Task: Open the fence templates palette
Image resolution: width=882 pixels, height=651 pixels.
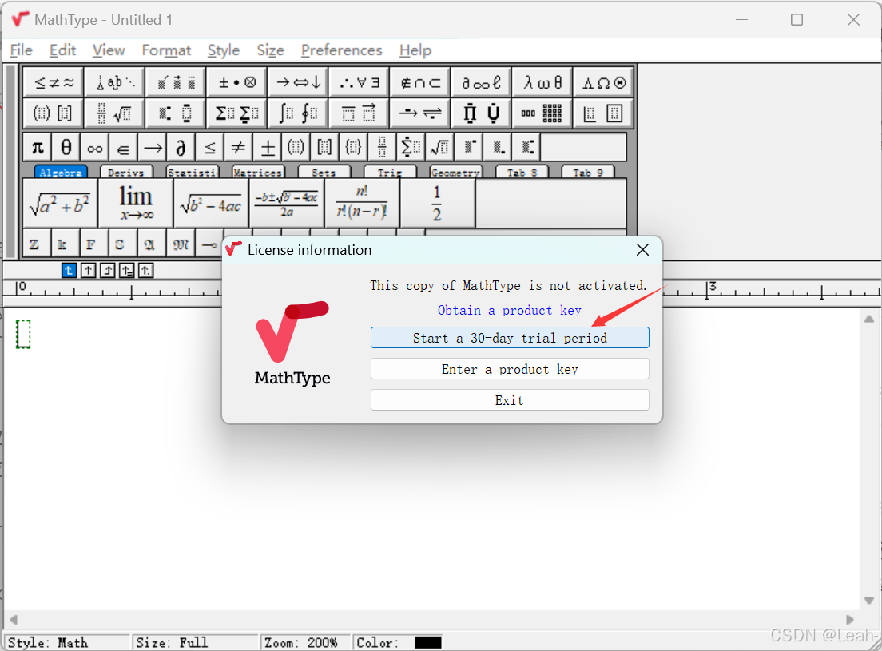Action: coord(54,113)
